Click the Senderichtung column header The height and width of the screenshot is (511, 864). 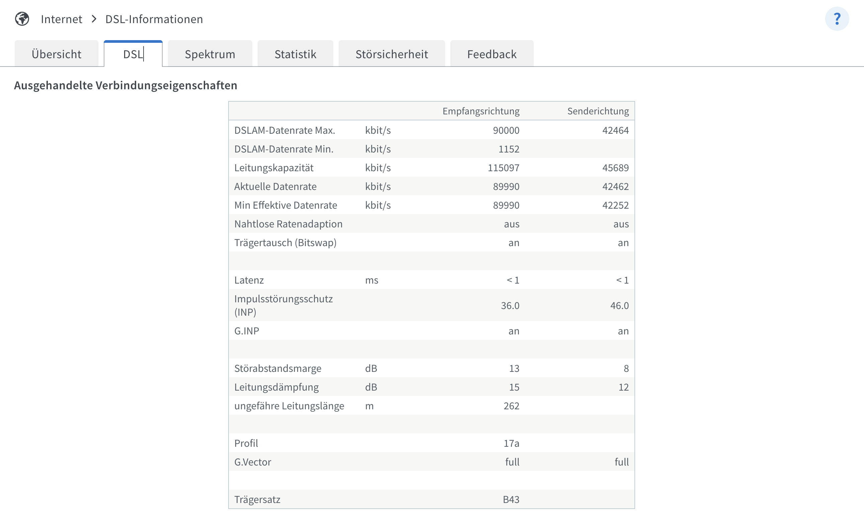pos(598,111)
